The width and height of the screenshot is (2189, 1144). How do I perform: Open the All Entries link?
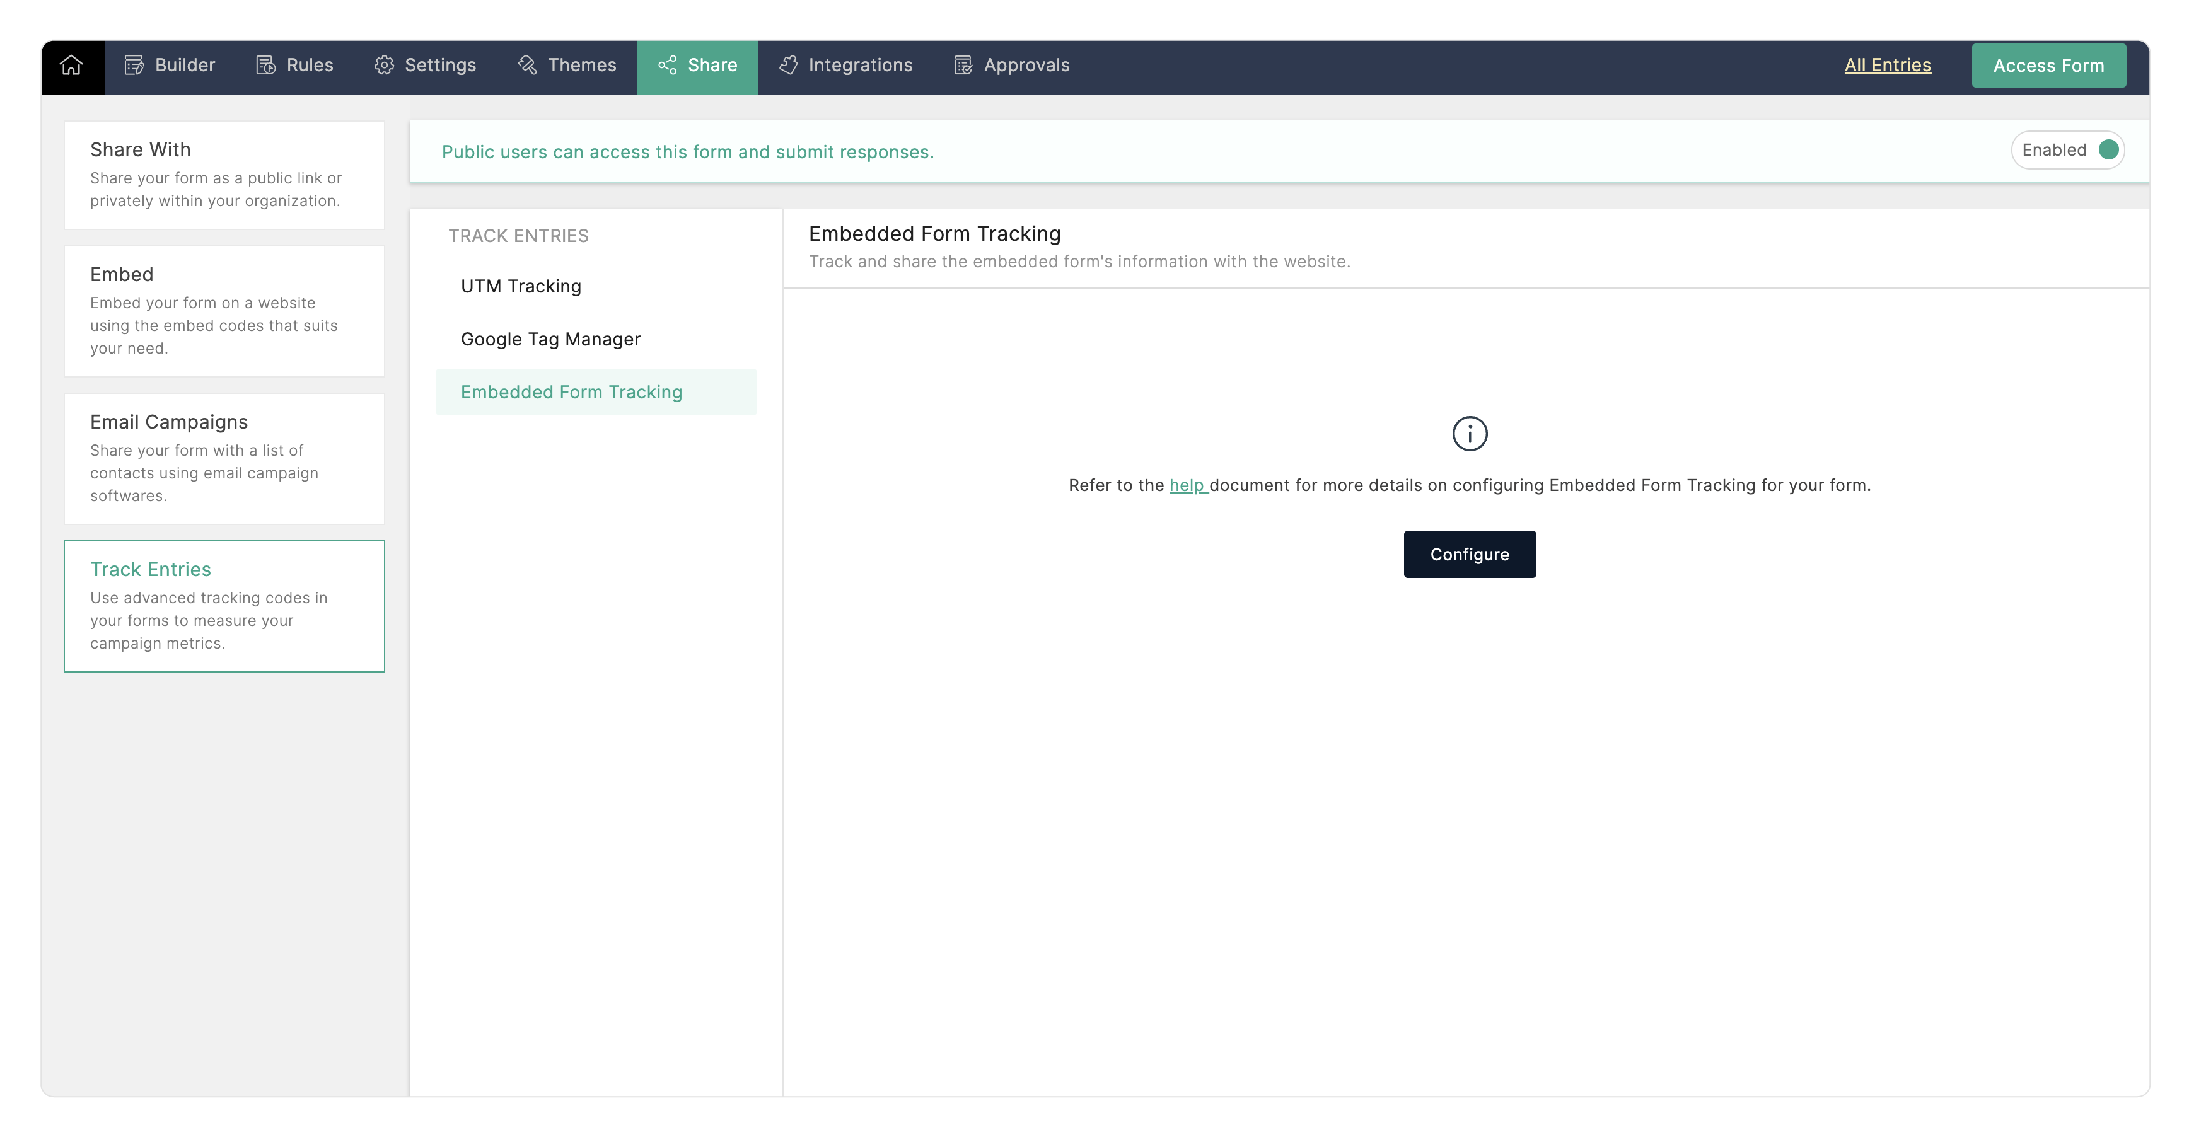[x=1886, y=66]
